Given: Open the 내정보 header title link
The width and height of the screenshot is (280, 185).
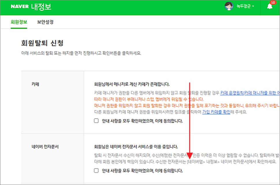Looking at the screenshot, I should (41, 7).
